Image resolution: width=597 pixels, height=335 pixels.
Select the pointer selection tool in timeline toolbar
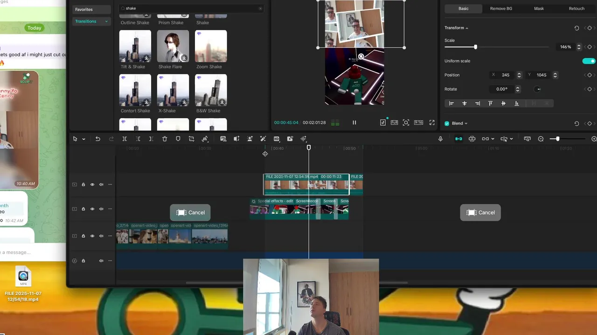tap(75, 139)
